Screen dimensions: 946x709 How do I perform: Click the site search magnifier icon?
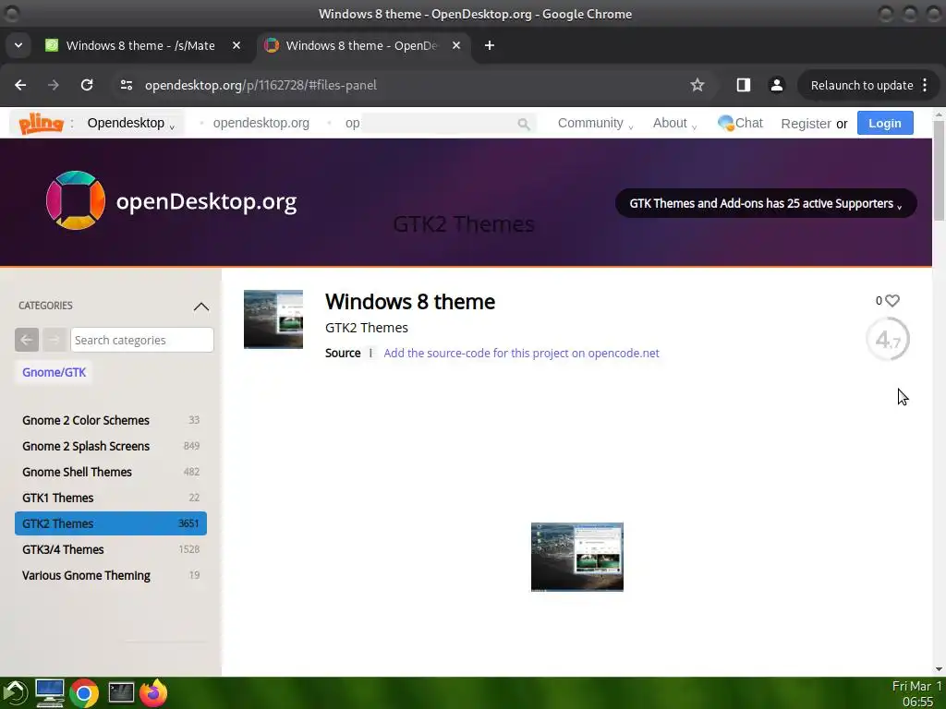pos(524,124)
